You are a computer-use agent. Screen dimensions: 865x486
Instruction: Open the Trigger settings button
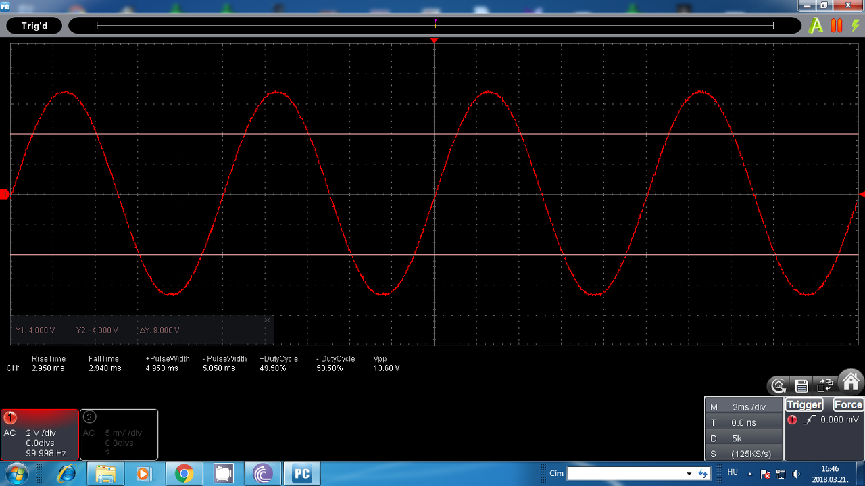[804, 404]
